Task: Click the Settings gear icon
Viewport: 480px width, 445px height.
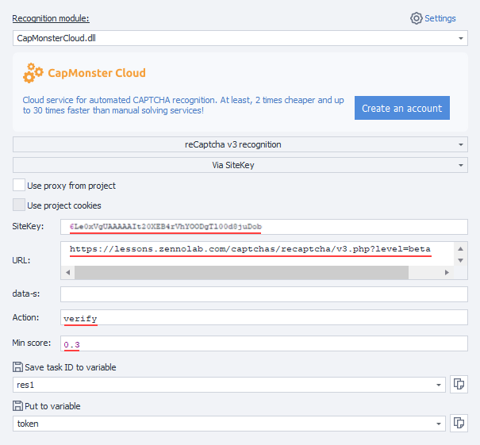Action: pyautogui.click(x=417, y=18)
